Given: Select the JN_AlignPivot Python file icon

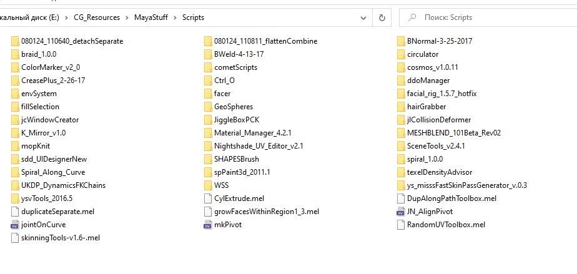Looking at the screenshot, I should [401, 212].
